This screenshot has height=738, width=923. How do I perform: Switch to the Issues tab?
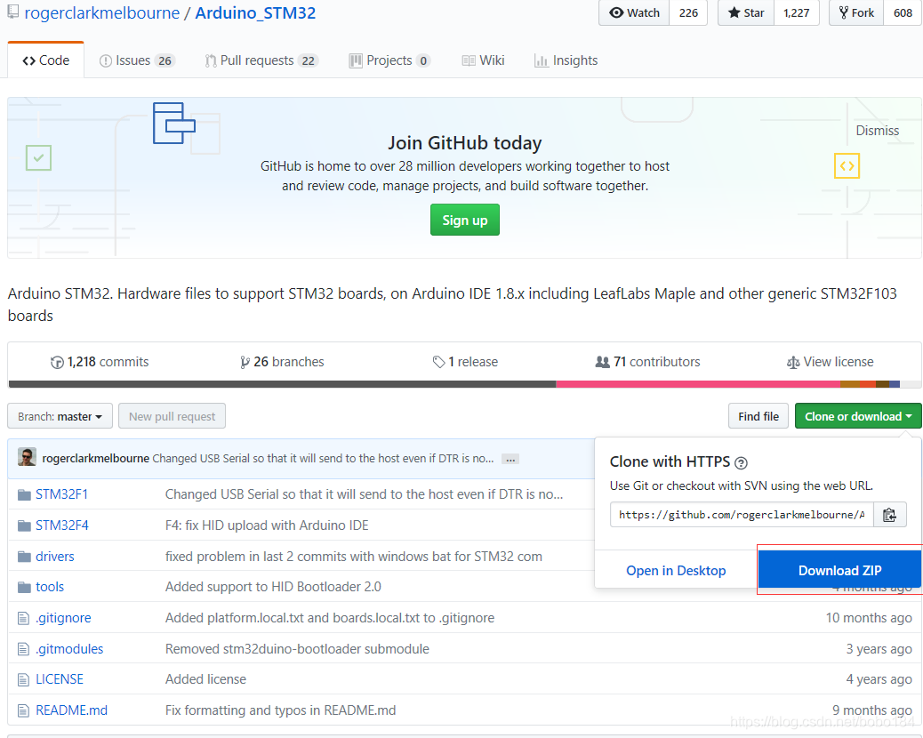point(136,60)
